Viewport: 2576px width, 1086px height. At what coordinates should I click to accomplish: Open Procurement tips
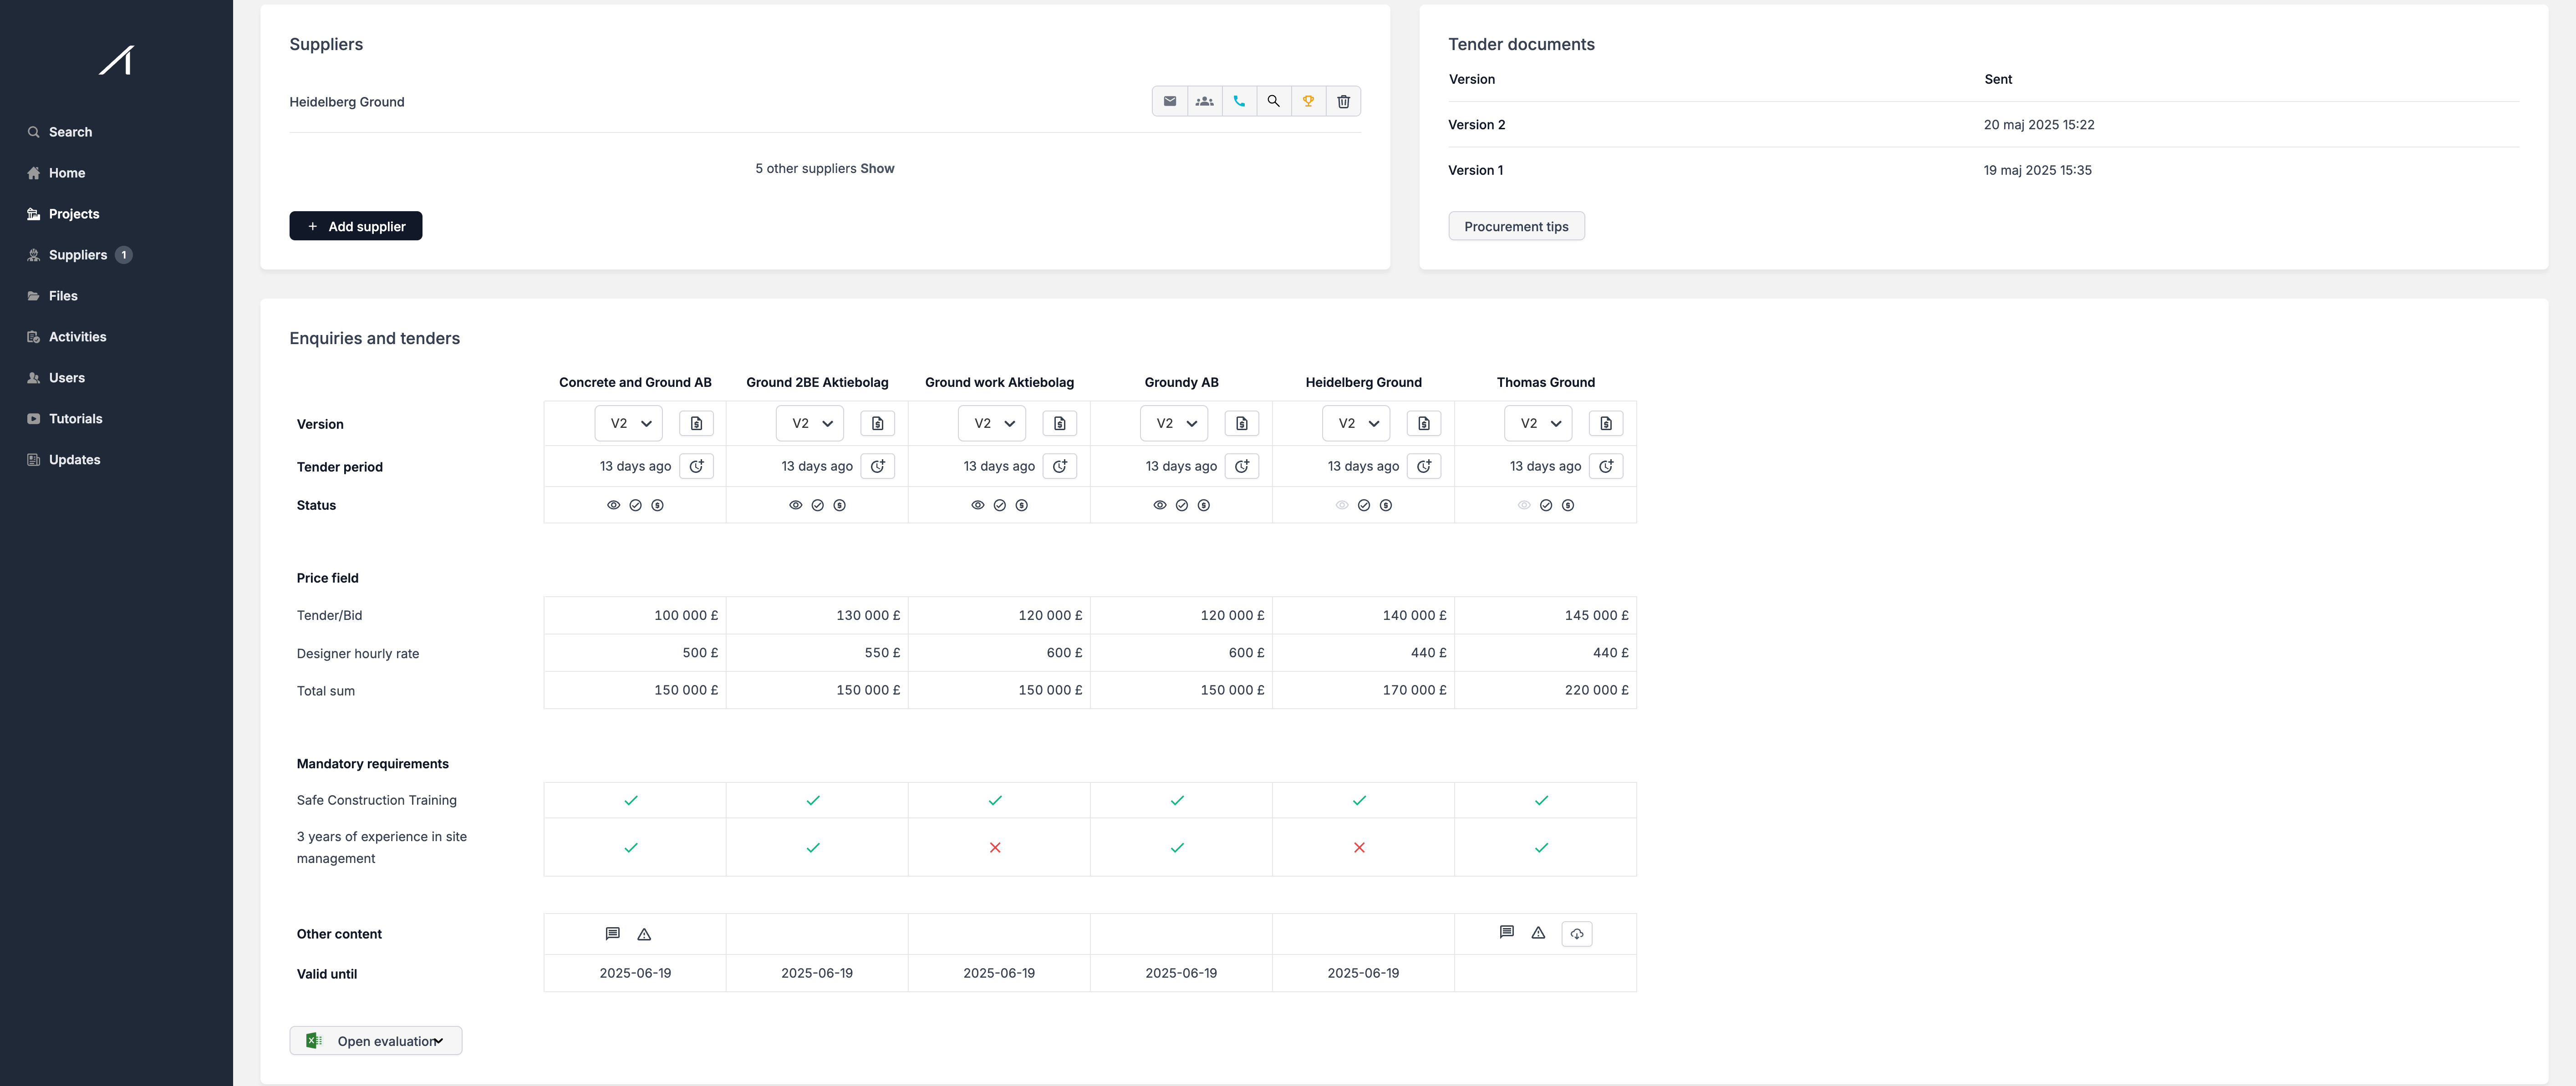point(1516,226)
